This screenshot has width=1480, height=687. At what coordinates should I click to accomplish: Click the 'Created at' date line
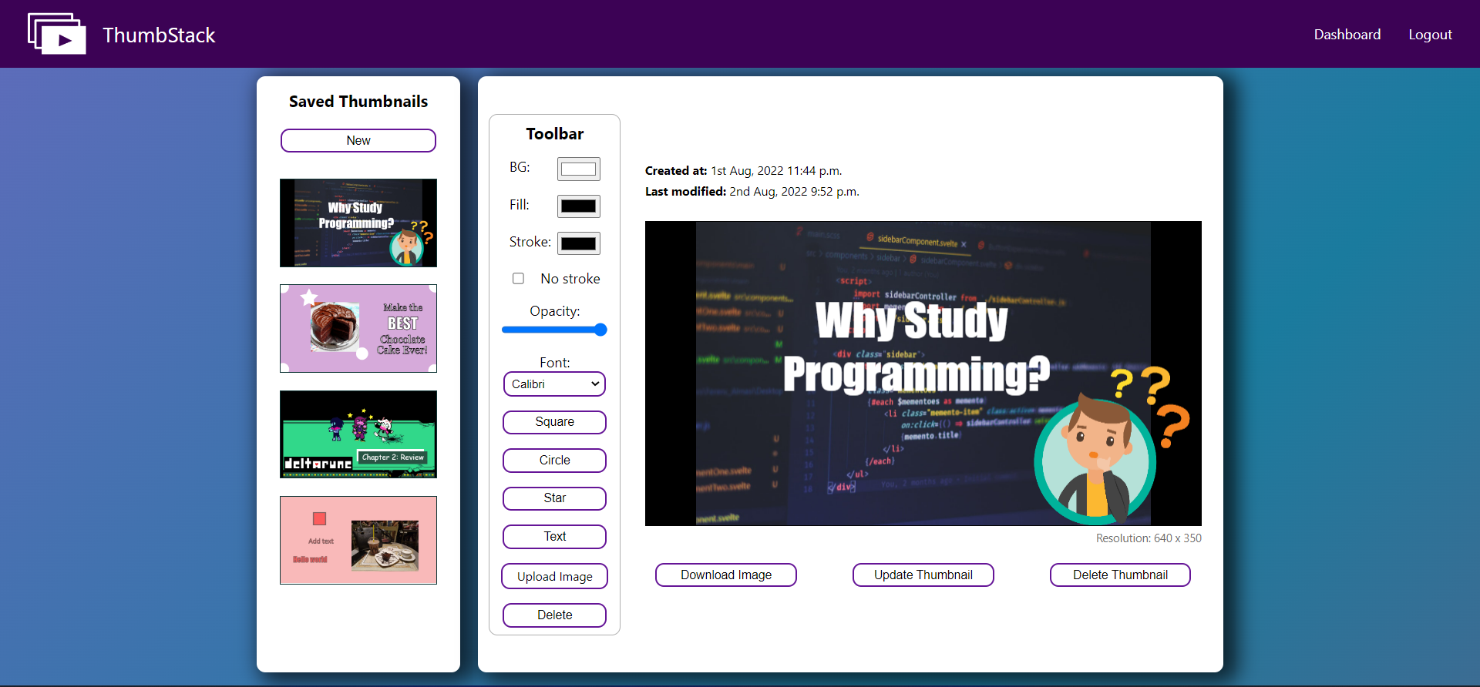[x=743, y=171]
